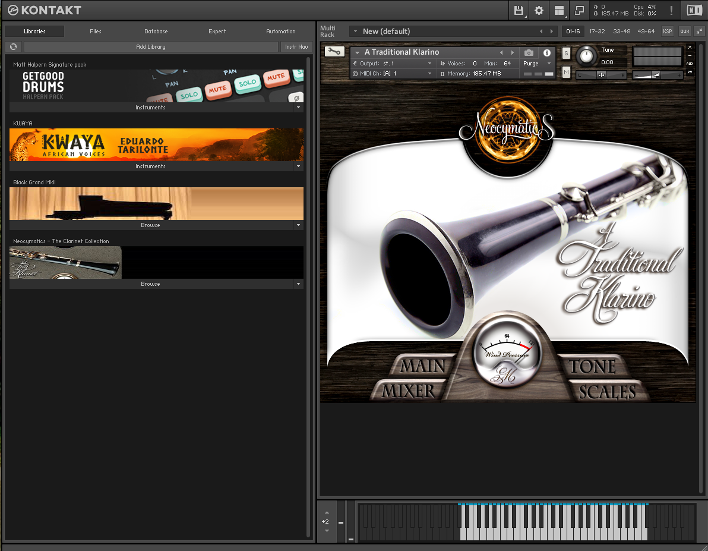708x551 pixels.
Task: Click the Kontakt logo in the header
Action: click(44, 10)
